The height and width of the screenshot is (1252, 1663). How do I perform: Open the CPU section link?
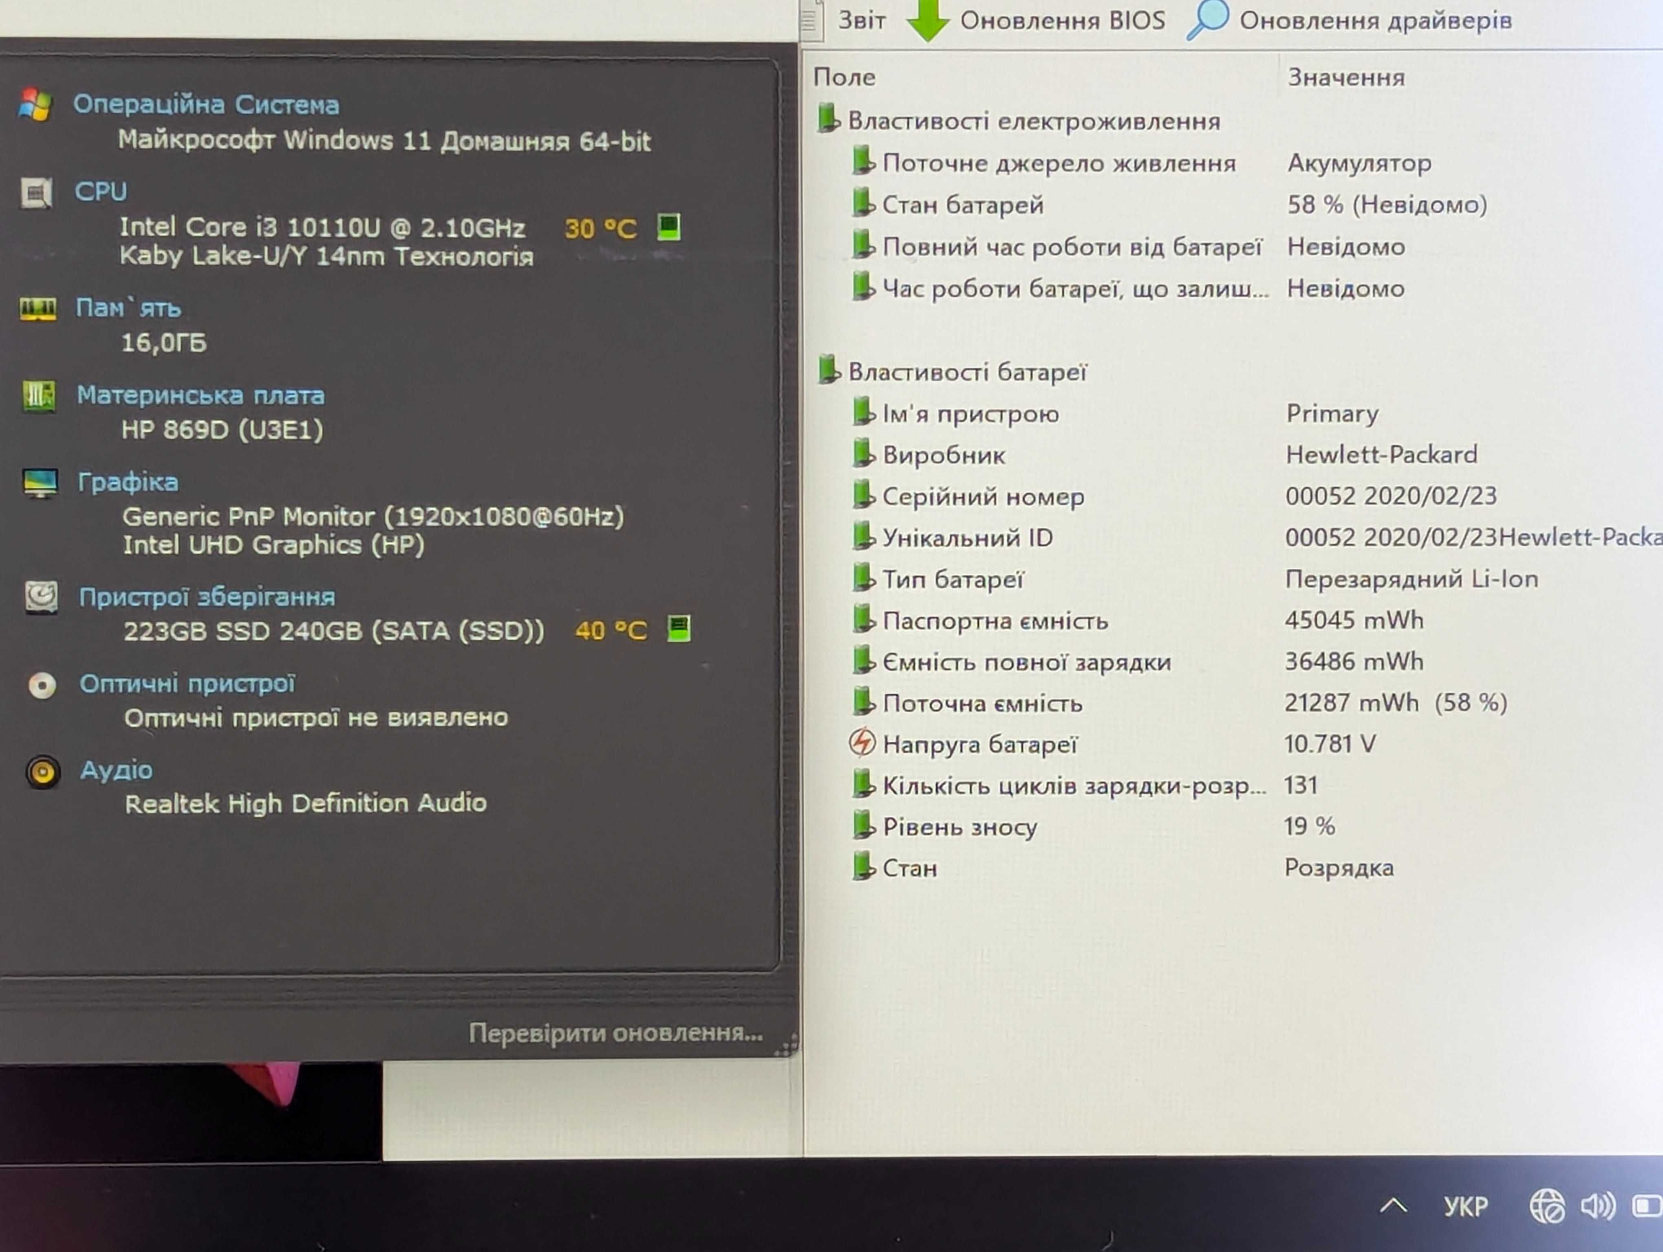pyautogui.click(x=101, y=192)
